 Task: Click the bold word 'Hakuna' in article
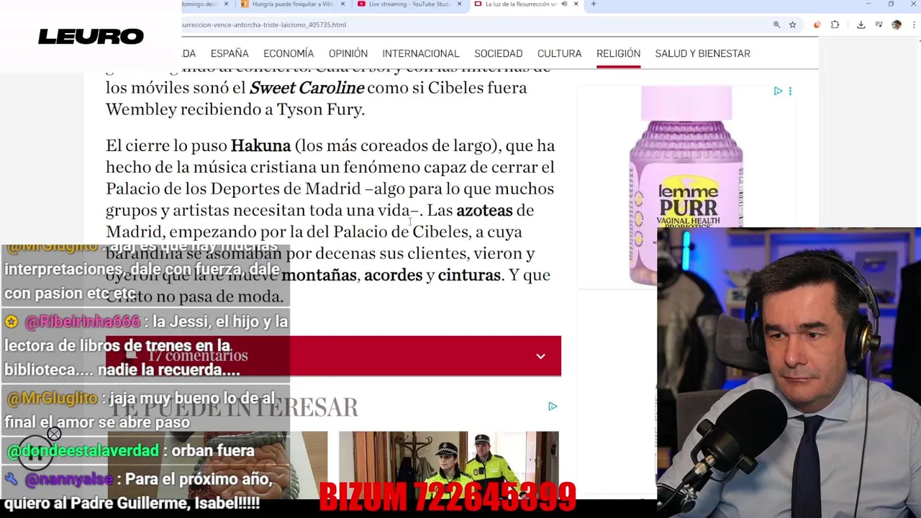coord(260,145)
